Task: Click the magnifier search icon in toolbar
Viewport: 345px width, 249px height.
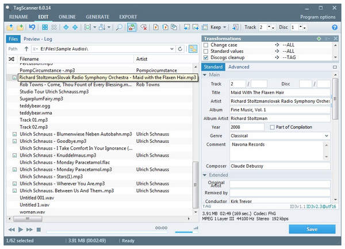Action: [119, 27]
